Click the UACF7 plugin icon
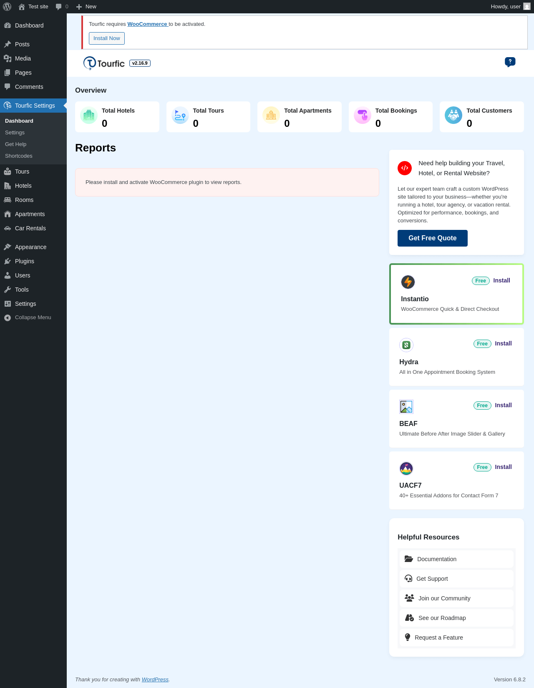 click(x=406, y=469)
